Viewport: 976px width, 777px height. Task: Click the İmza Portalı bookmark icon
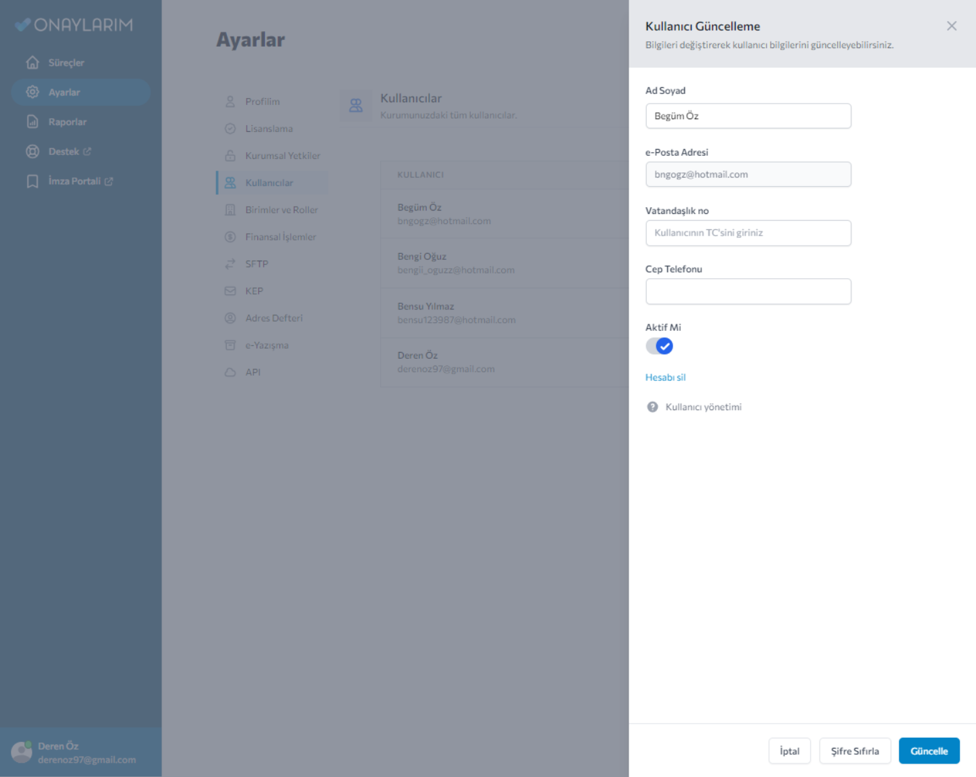[x=33, y=181]
